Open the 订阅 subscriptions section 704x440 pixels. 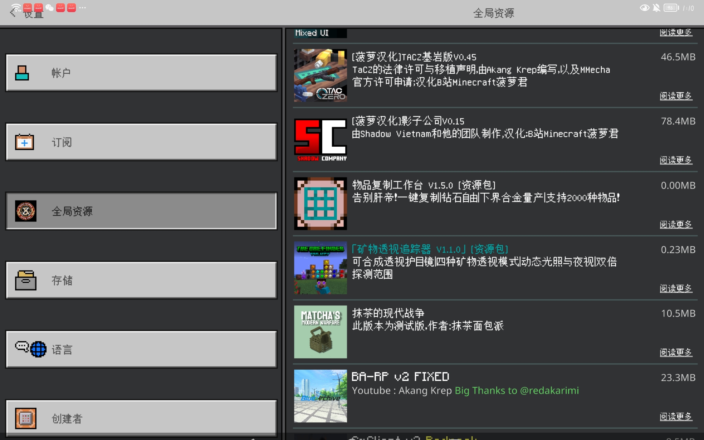click(x=141, y=142)
